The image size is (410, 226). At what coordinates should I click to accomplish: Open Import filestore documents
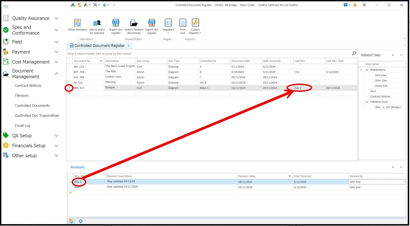coord(134,23)
